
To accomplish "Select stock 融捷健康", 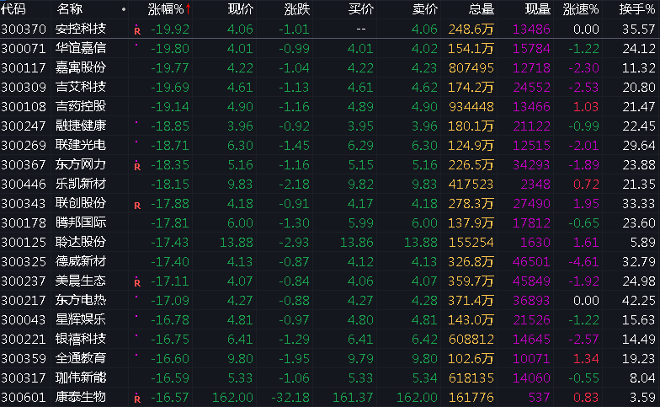I will [81, 126].
